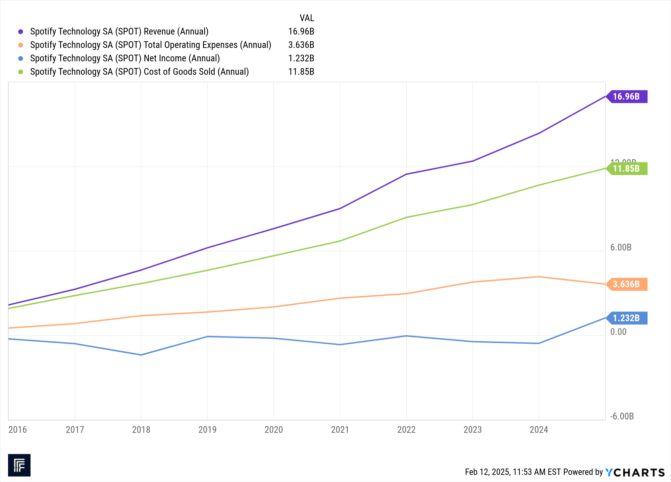Image resolution: width=671 pixels, height=482 pixels.
Task: Click the -6.00B y-axis label
Action: (x=622, y=416)
